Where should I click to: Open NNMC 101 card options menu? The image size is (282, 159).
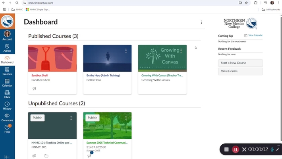pyautogui.click(x=71, y=118)
